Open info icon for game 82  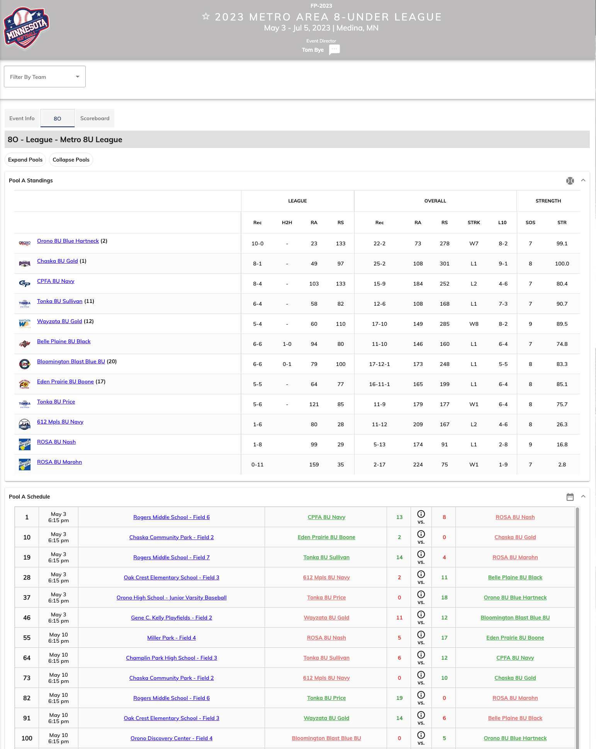[x=421, y=695]
